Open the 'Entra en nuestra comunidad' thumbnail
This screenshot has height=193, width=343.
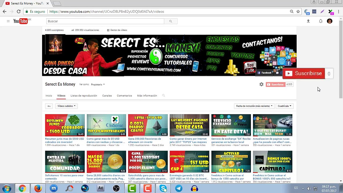point(65,162)
